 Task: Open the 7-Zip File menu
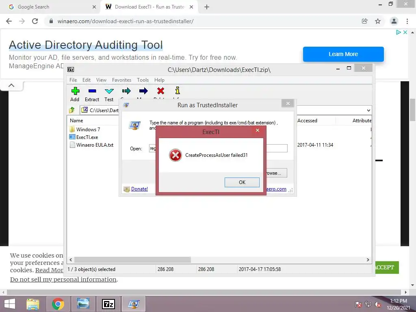pos(73,80)
